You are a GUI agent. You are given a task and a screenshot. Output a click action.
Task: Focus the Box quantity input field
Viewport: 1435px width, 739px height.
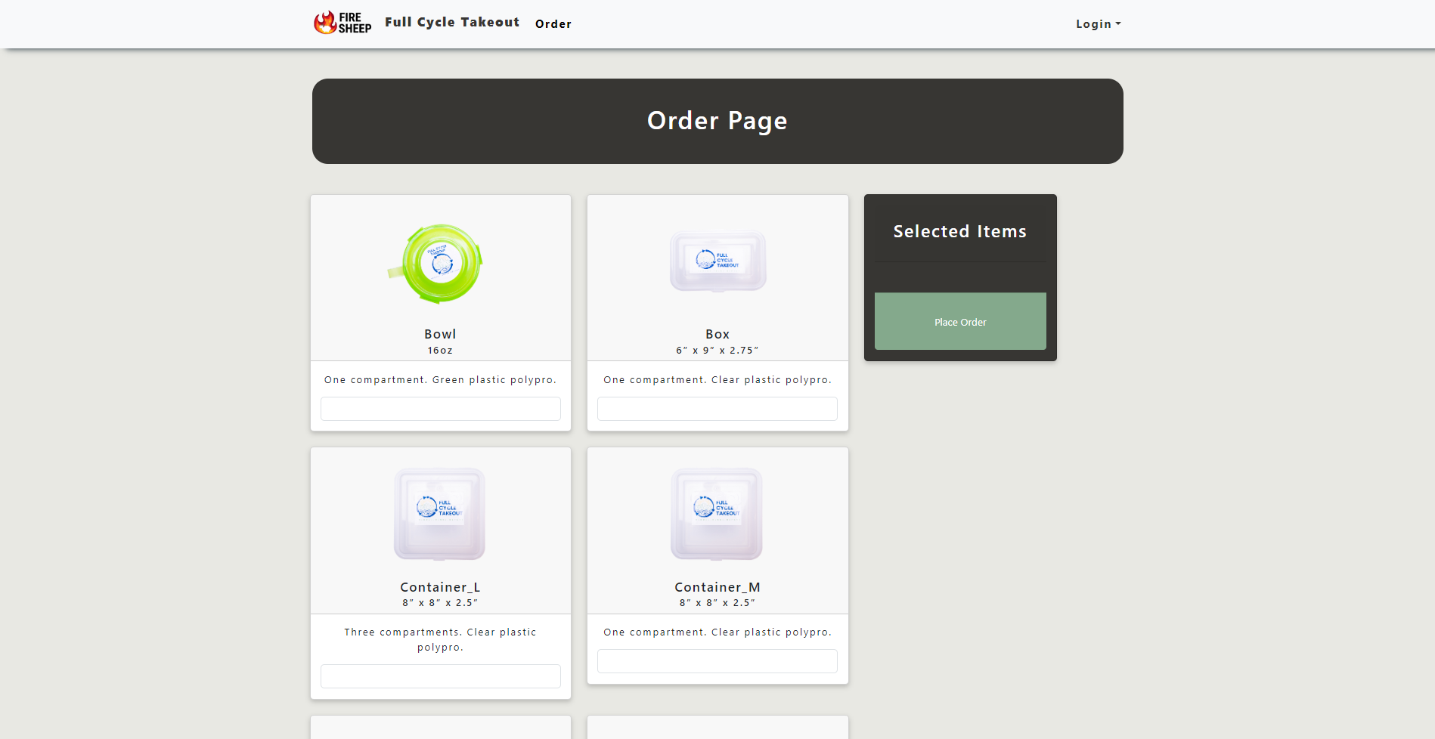717,409
